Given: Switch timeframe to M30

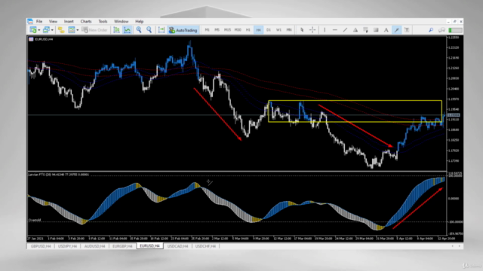Looking at the screenshot, I should pyautogui.click(x=238, y=30).
